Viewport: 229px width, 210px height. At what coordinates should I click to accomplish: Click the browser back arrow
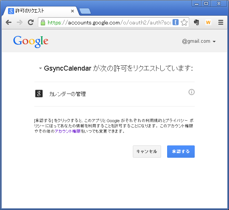pos(8,23)
